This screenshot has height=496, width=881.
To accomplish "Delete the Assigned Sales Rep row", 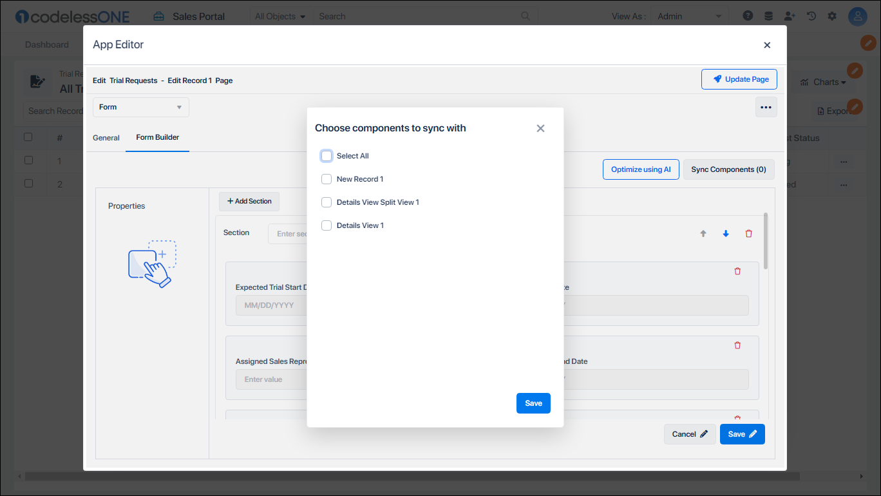I will [x=737, y=345].
